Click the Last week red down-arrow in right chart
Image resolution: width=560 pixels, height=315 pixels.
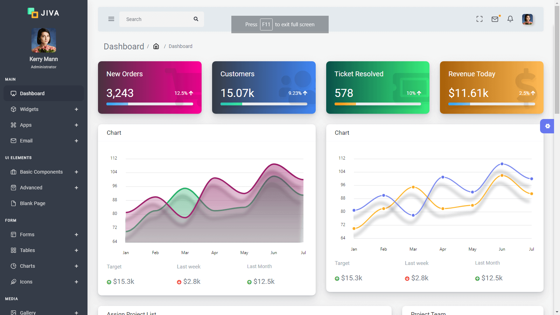(407, 279)
